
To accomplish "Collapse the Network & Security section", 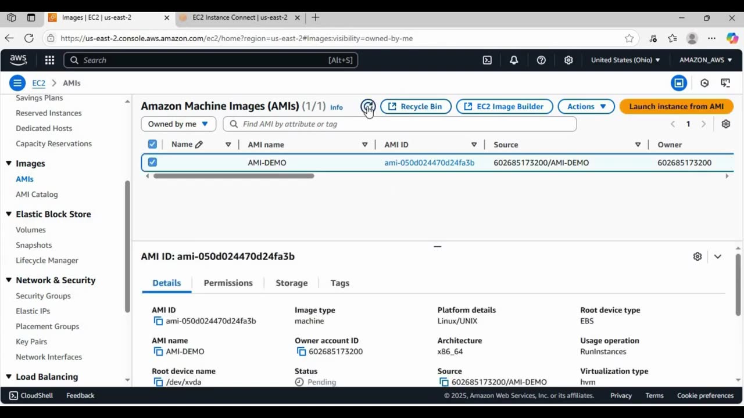I will pyautogui.click(x=9, y=280).
